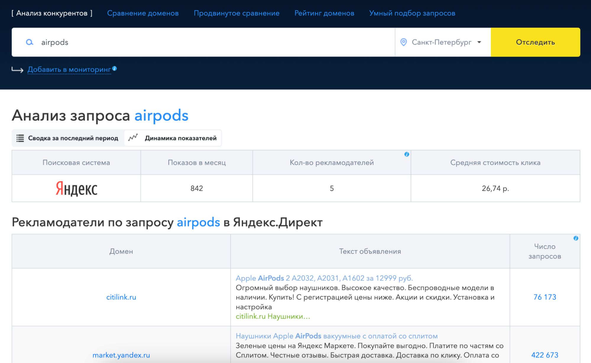Click the Яндекс logo in the table
The width and height of the screenshot is (591, 363).
77,189
